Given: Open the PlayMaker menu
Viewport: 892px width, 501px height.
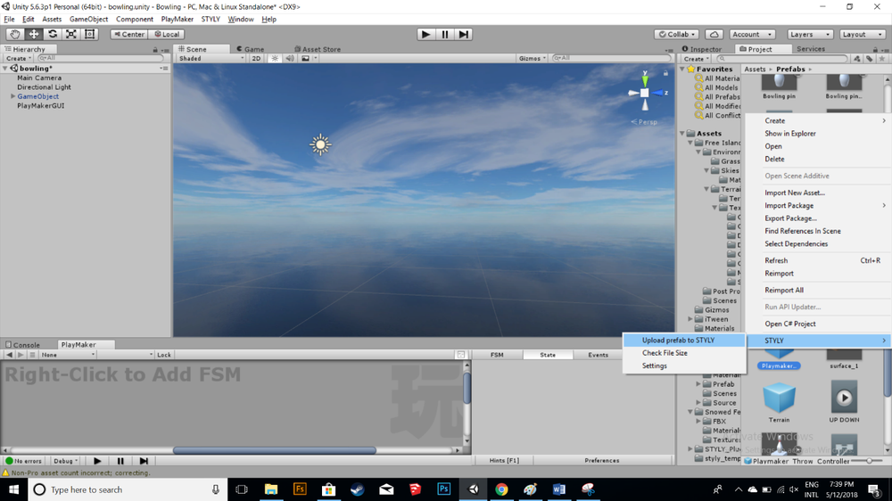Looking at the screenshot, I should (177, 20).
